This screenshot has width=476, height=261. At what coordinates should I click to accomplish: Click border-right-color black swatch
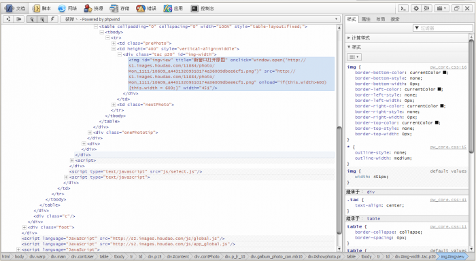tap(442, 106)
